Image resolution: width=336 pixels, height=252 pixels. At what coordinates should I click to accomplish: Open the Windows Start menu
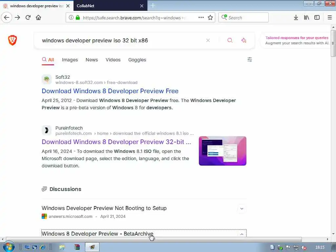(9, 247)
